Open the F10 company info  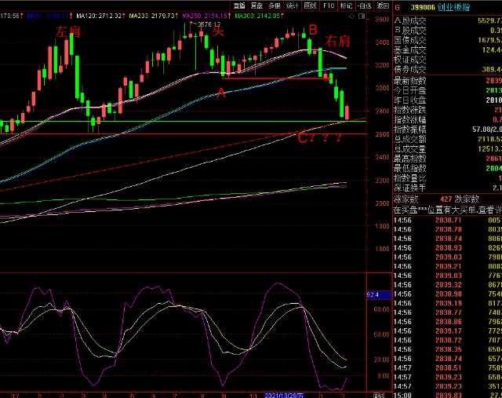(329, 5)
